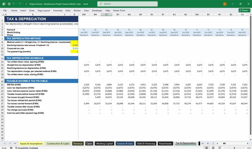Add a new sheet with plus icon
The image size is (252, 149).
[x=208, y=143]
